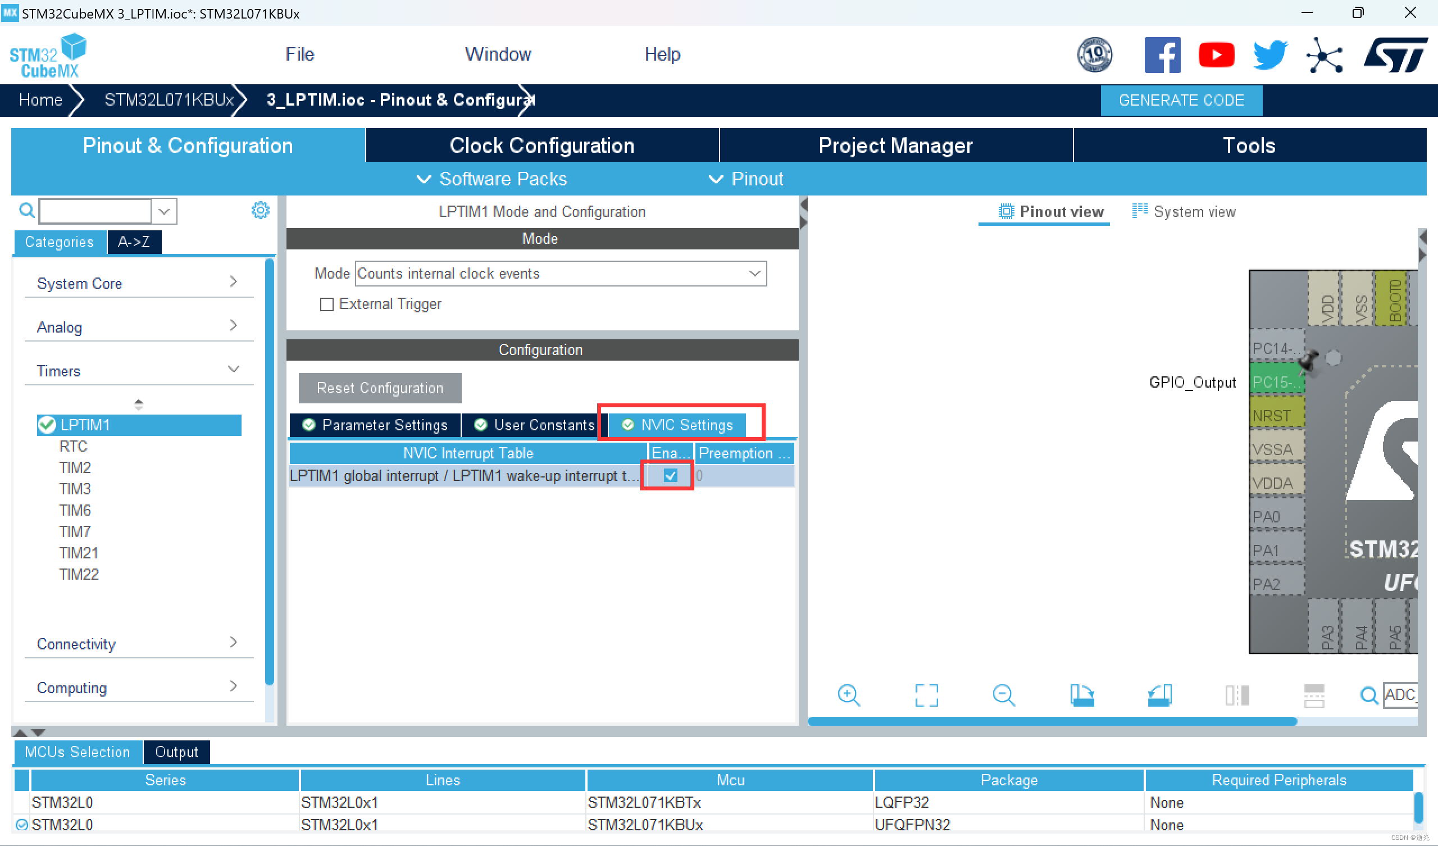Collapse the configuration panel with left arrow
The width and height of the screenshot is (1438, 846).
click(x=803, y=204)
